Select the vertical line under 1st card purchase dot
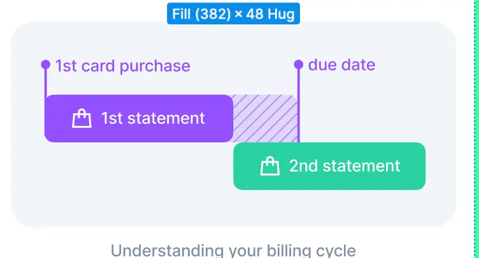Image resolution: width=479 pixels, height=258 pixels. pyautogui.click(x=45, y=81)
